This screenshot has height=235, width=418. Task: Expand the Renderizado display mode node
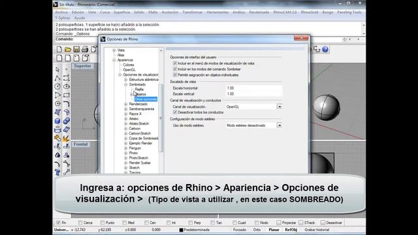[x=125, y=104]
